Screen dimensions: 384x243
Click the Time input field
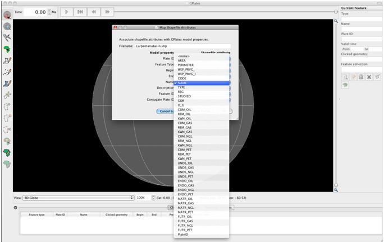tap(35, 12)
